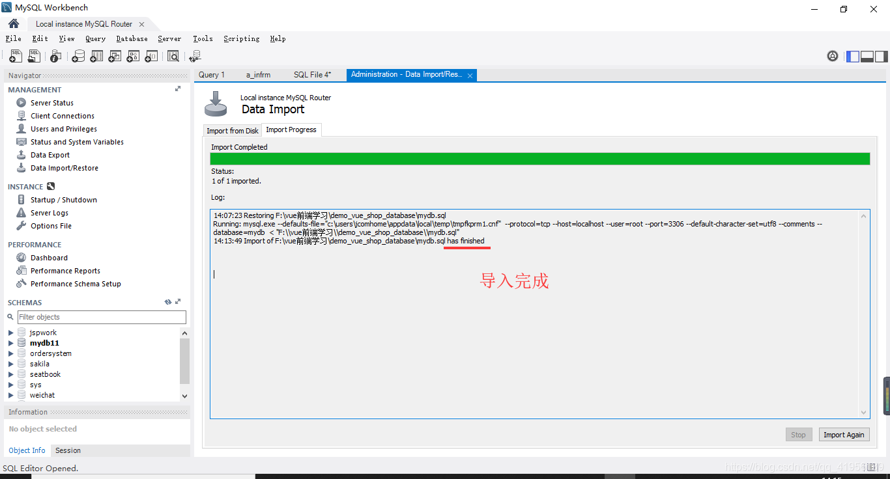Open the home screen tab icon

coord(13,23)
